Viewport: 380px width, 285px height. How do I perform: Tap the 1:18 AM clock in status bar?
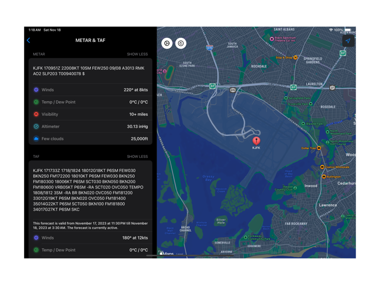34,30
